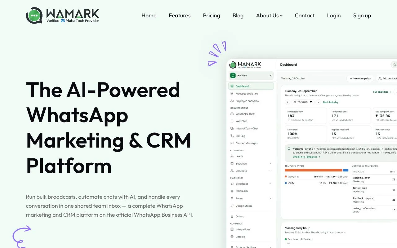This screenshot has width=397, height=248.
Task: Expand the About Us dropdown
Action: (269, 15)
